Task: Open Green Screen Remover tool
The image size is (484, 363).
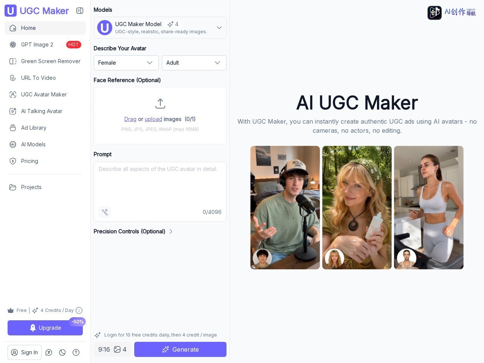Action: 45,61
